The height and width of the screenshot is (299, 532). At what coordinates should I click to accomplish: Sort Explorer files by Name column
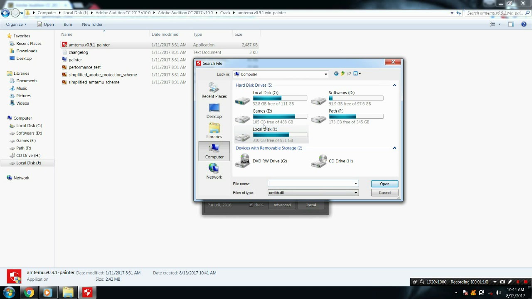(x=66, y=34)
